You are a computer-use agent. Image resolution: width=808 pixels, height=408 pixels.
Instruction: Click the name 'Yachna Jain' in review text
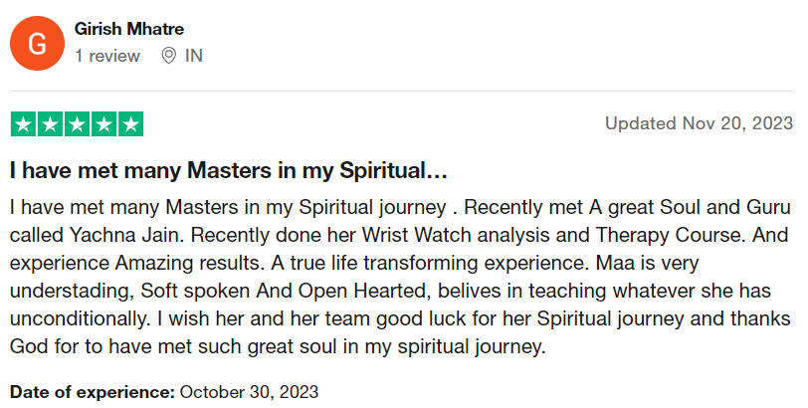pyautogui.click(x=127, y=235)
